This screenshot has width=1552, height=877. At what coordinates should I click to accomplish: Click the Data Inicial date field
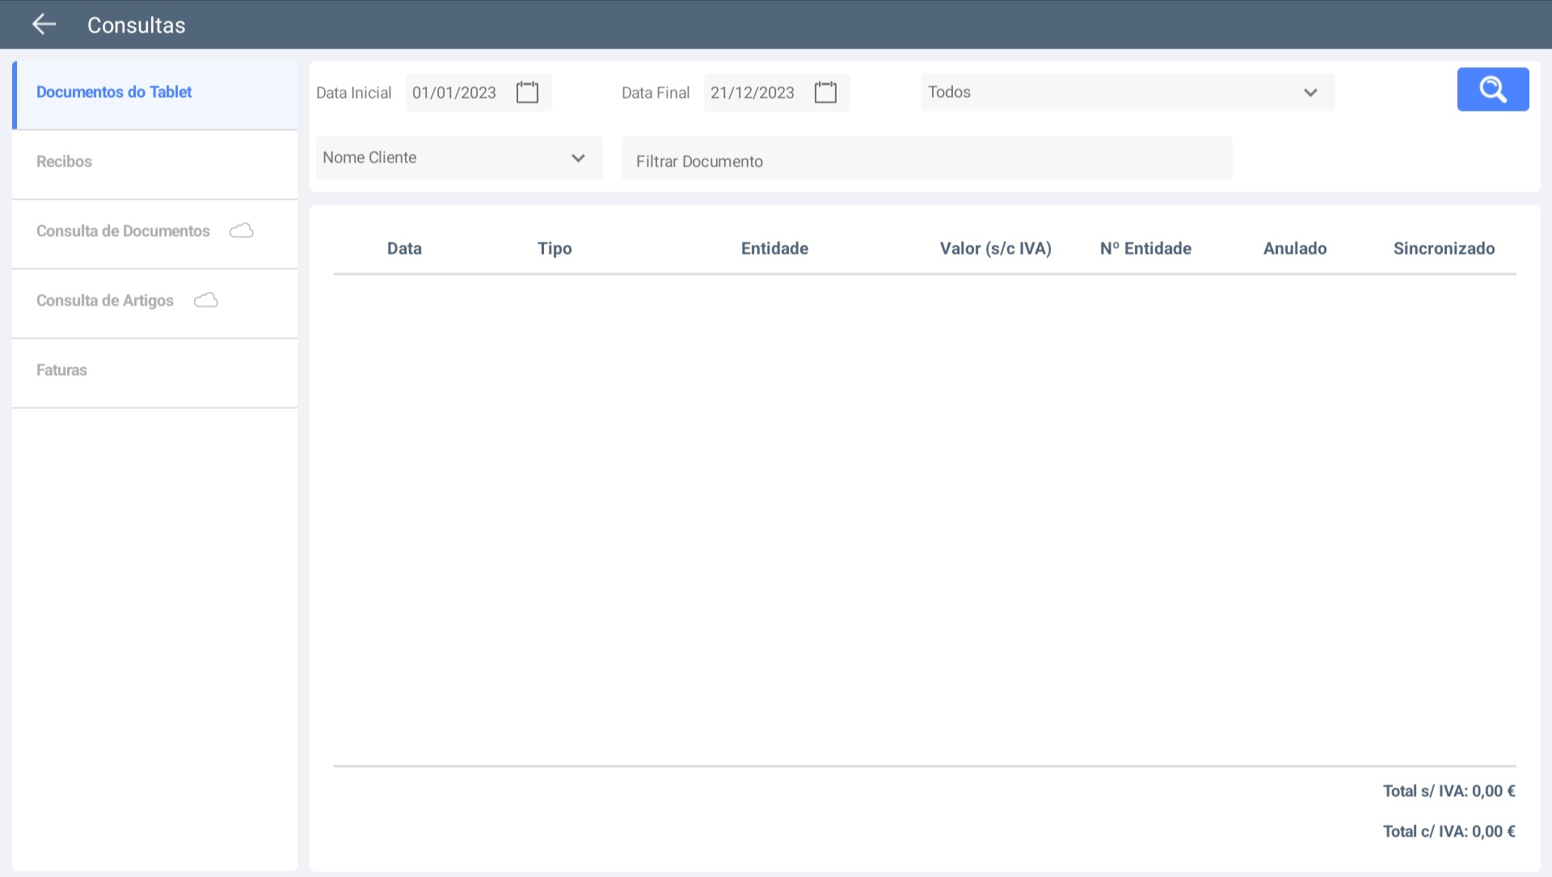(454, 93)
